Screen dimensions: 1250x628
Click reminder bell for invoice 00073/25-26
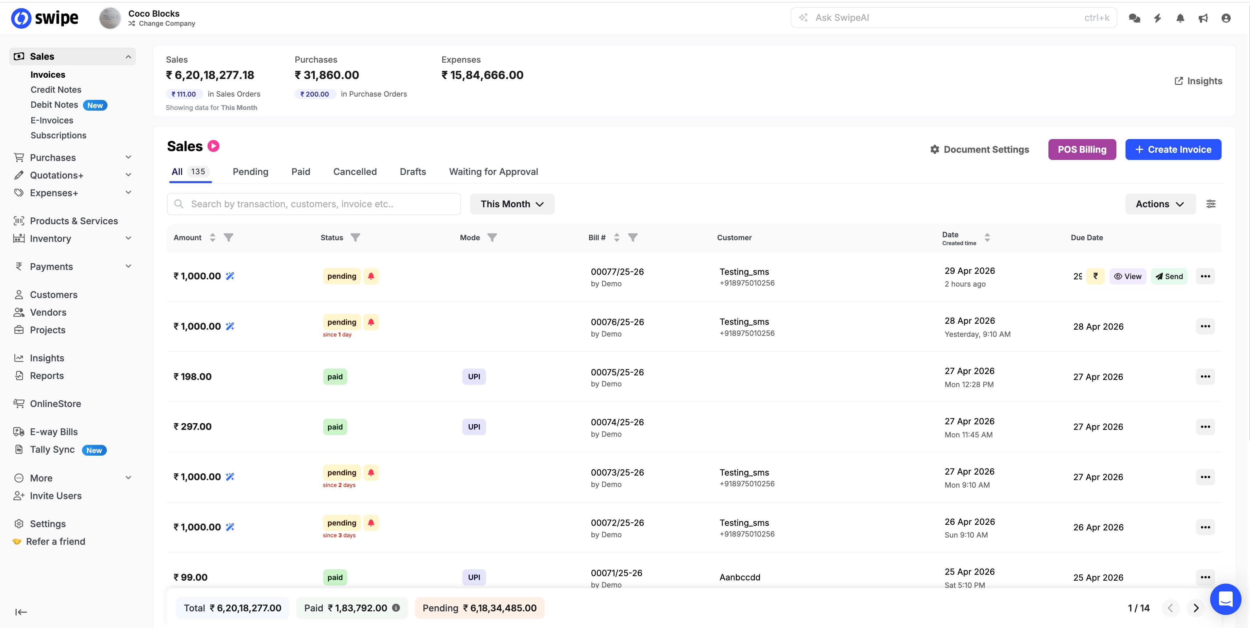click(371, 472)
